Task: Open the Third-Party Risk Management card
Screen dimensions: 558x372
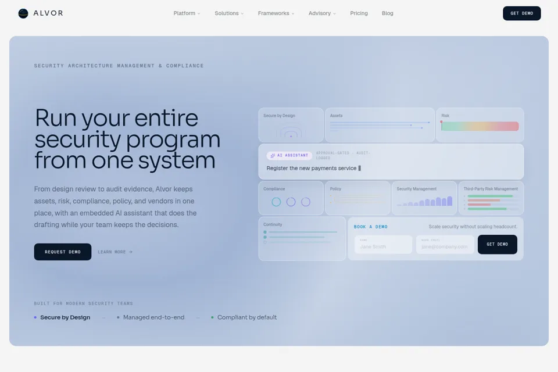Action: click(491, 198)
